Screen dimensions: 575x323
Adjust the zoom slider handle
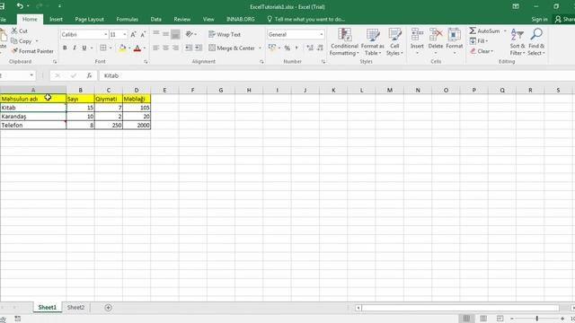(537, 319)
